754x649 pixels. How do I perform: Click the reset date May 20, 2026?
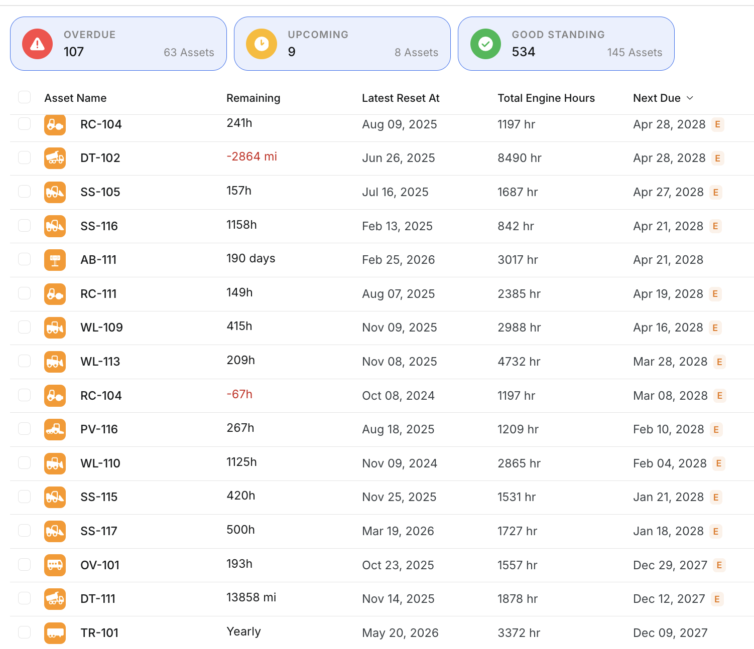tap(401, 633)
